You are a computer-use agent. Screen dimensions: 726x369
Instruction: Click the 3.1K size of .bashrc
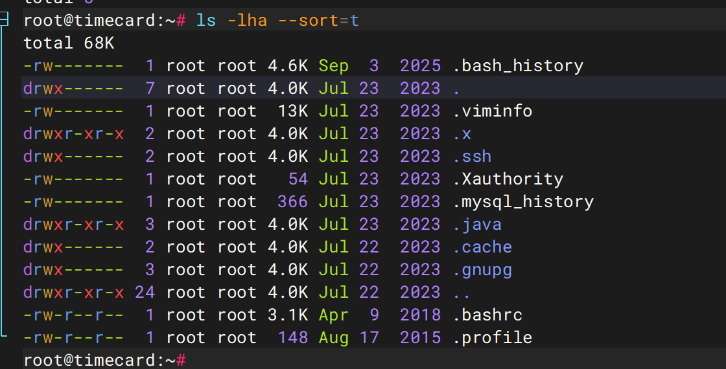tap(288, 315)
